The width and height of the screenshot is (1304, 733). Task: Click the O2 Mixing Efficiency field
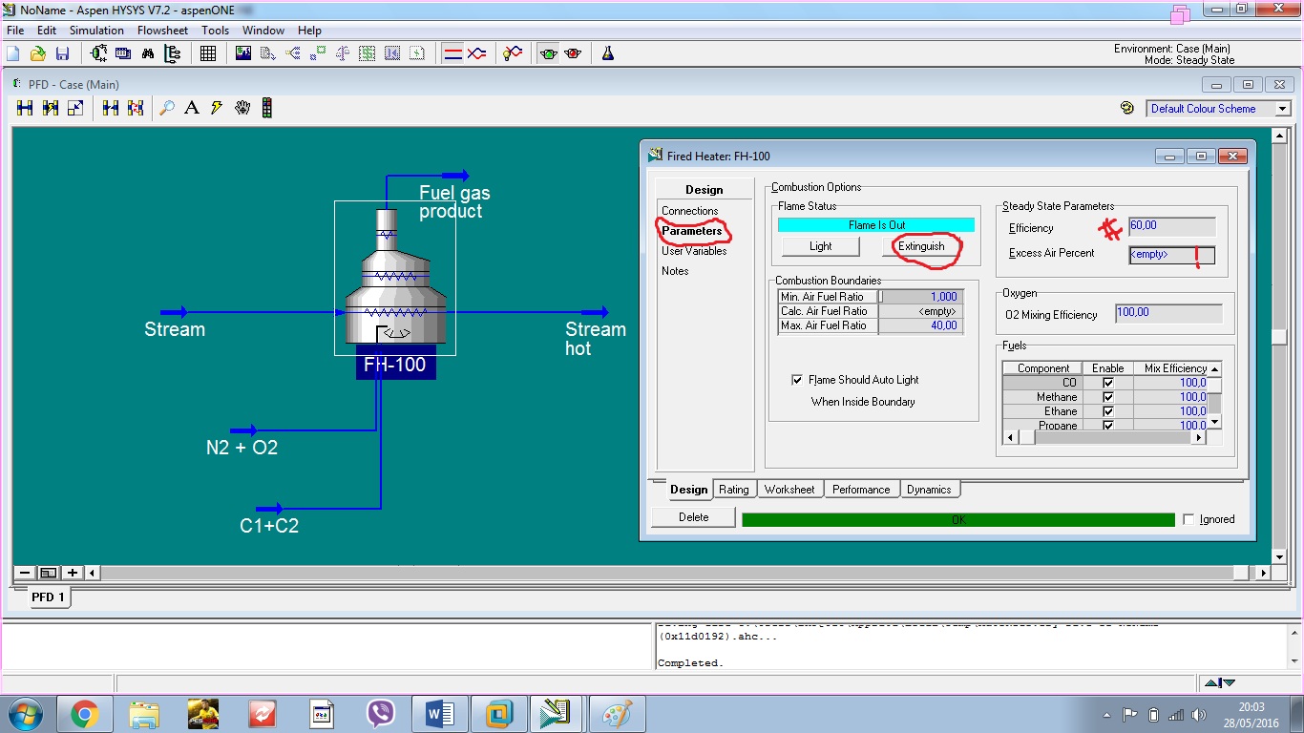[x=1168, y=313]
